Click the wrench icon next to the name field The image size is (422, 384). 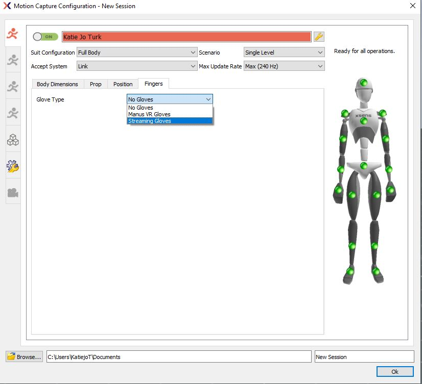coord(319,36)
